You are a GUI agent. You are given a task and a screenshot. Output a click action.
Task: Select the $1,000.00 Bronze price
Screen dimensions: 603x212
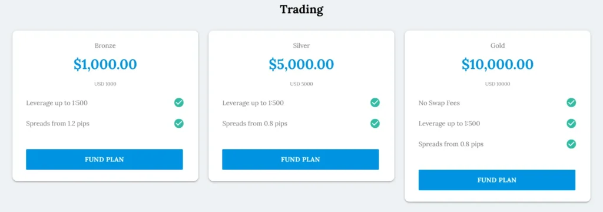tap(105, 64)
